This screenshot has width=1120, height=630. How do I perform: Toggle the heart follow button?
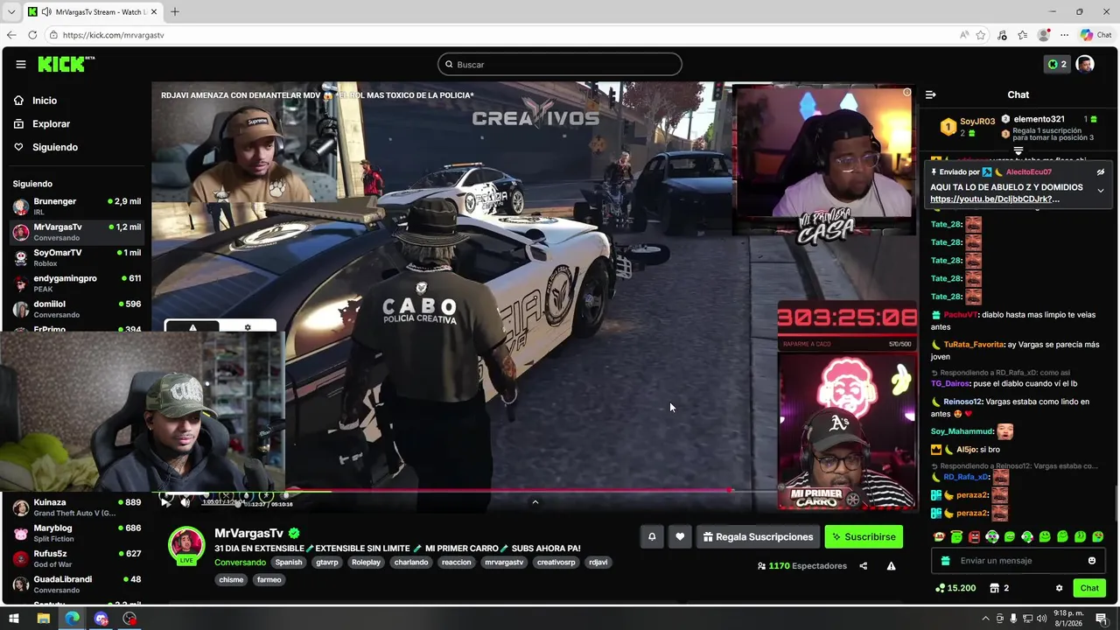(x=680, y=537)
